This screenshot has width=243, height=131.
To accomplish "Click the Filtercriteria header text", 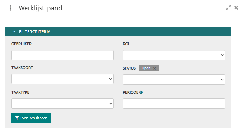I will [35, 31].
